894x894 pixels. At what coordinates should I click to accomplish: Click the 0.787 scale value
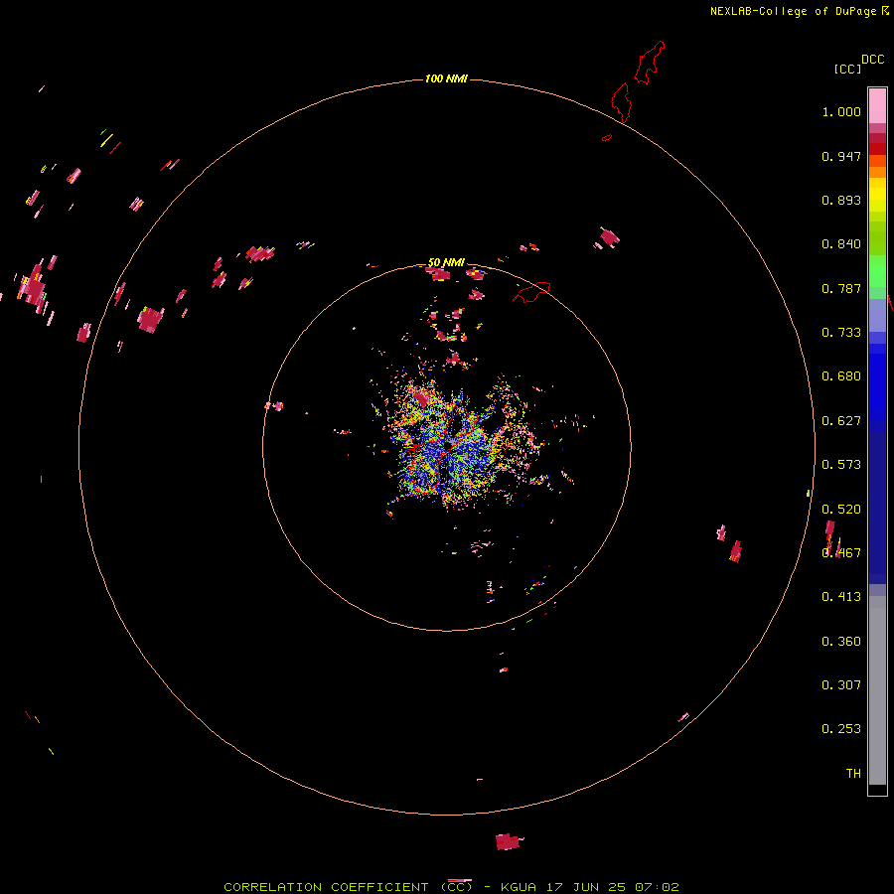pos(841,288)
